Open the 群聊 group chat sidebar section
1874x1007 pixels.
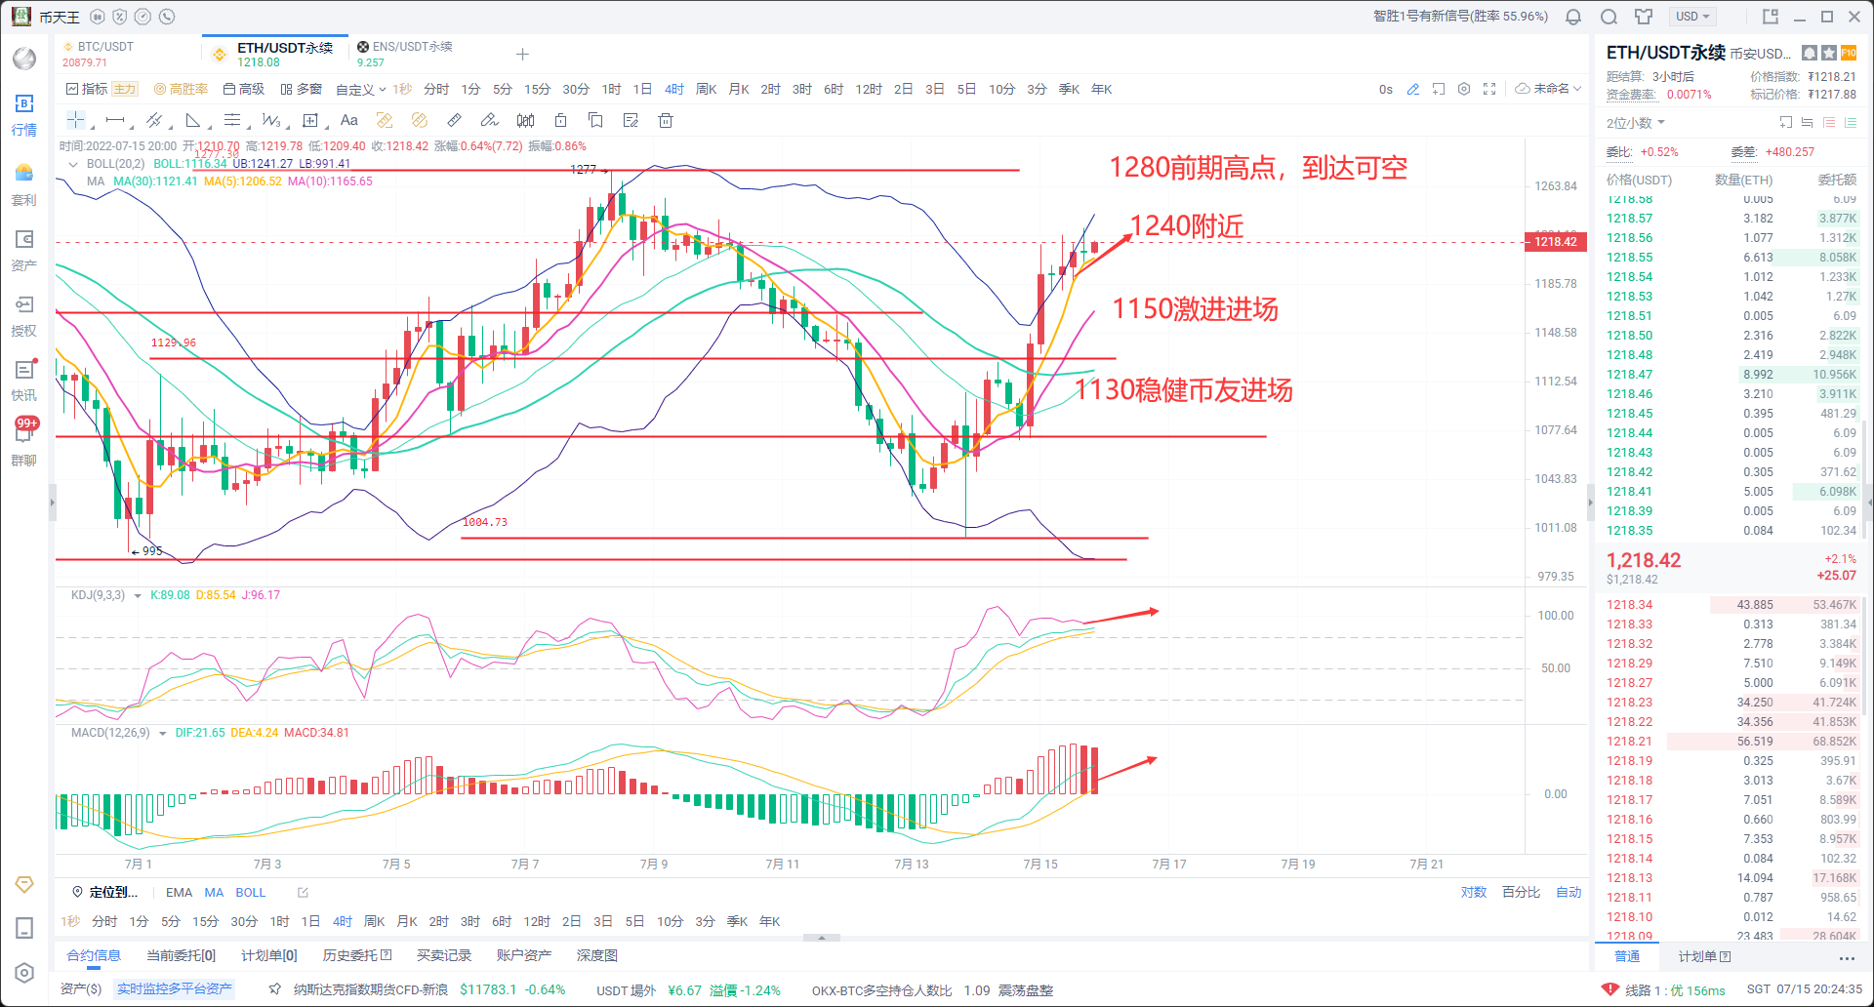[x=24, y=444]
